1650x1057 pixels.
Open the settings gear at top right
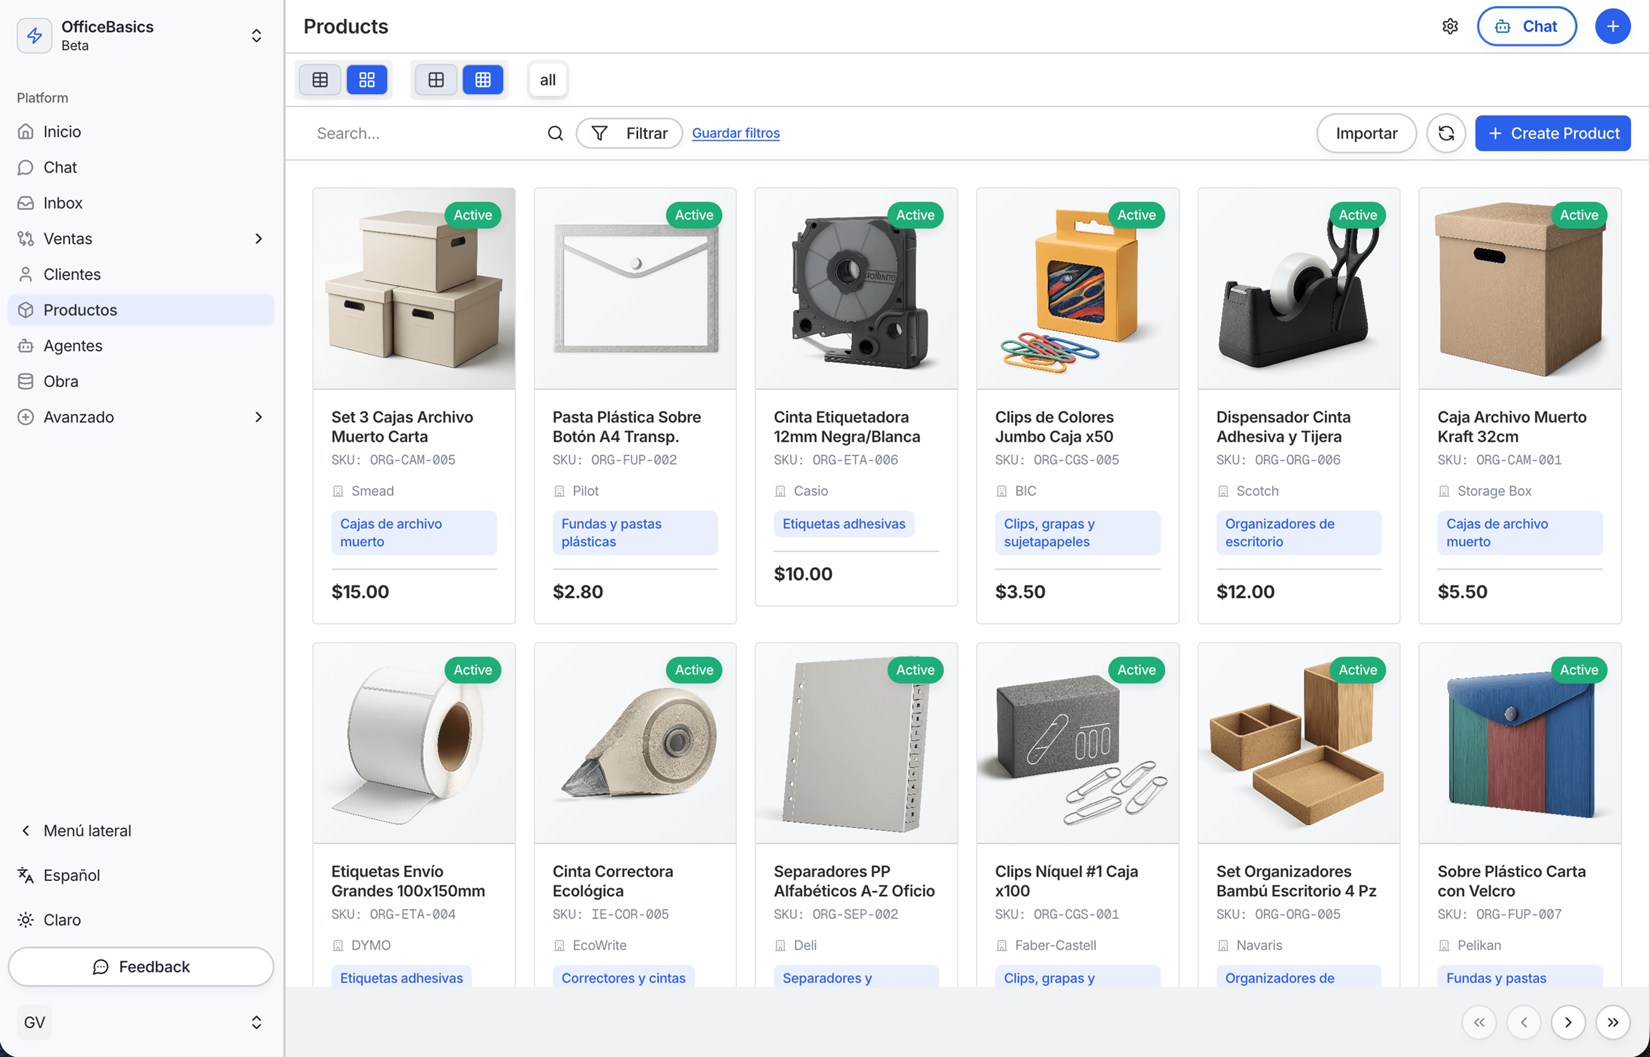tap(1450, 26)
